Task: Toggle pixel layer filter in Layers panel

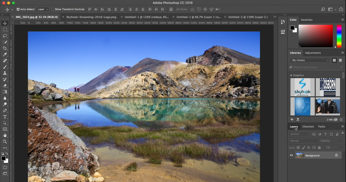Action: (x=314, y=134)
